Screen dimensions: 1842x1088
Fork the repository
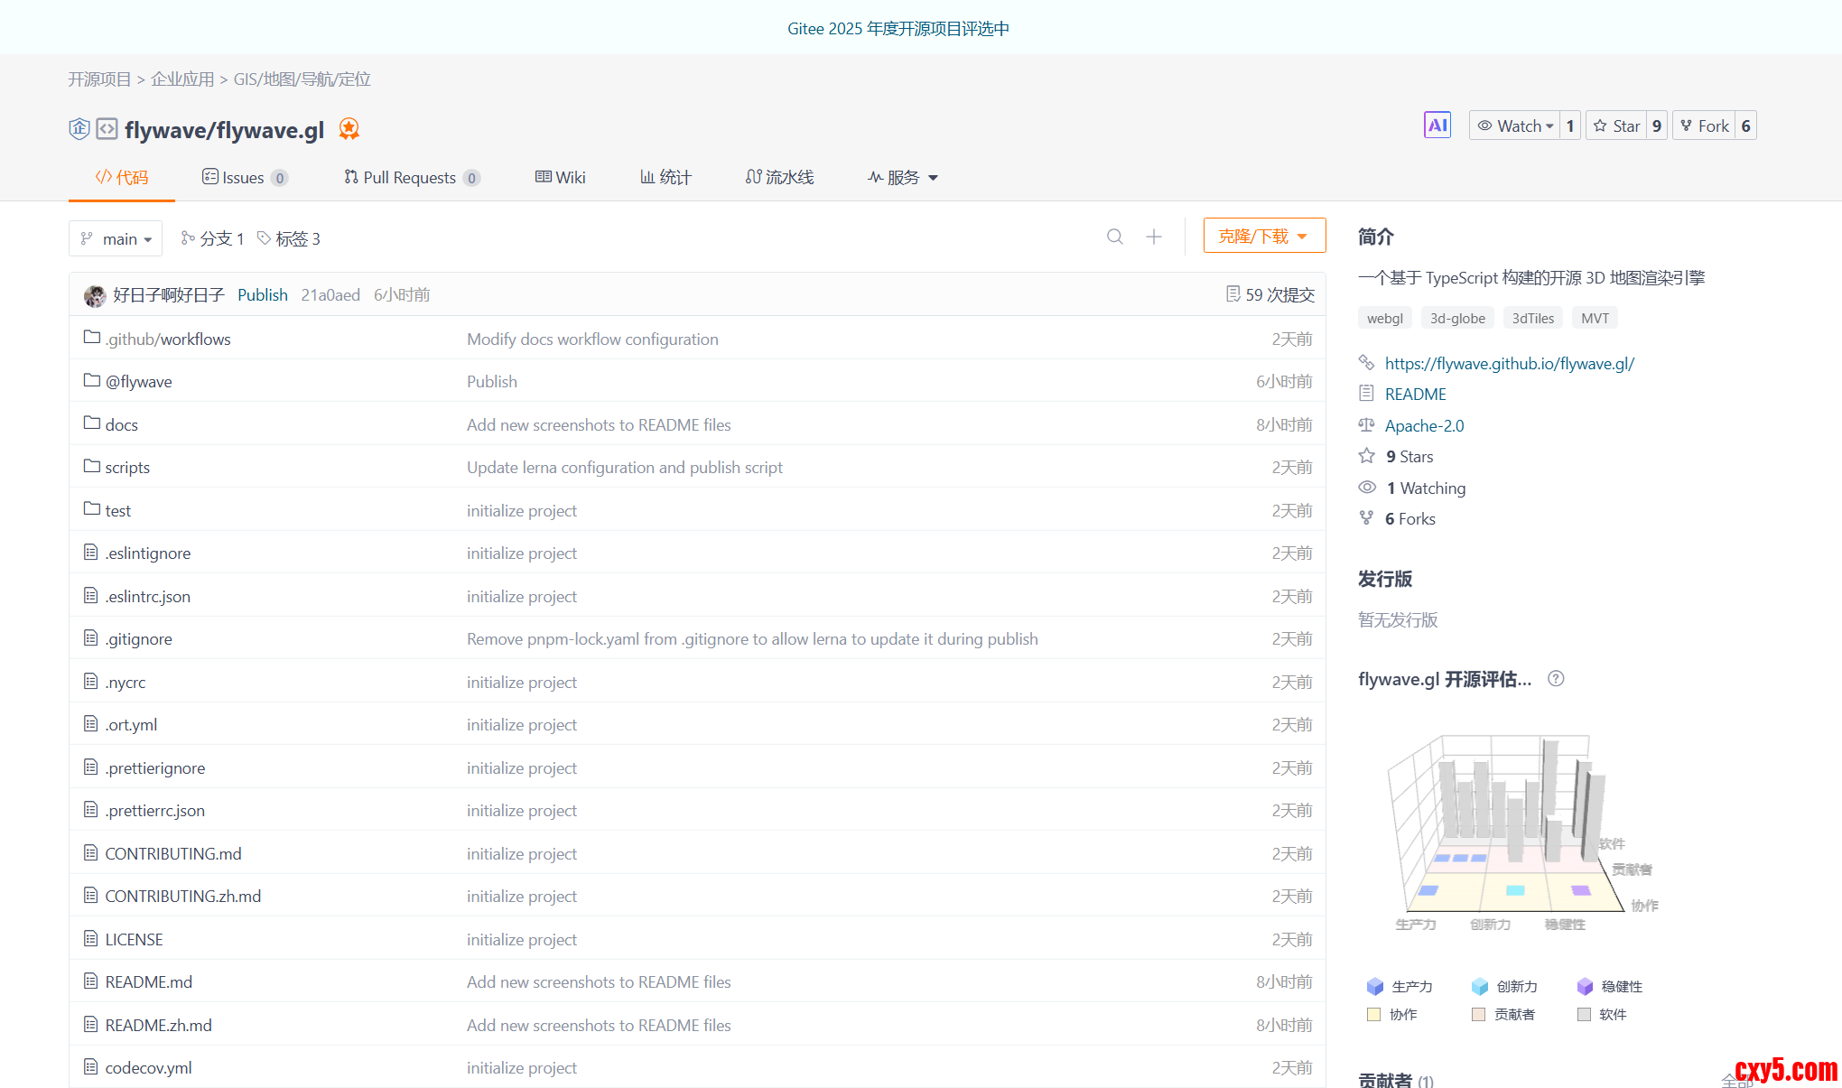[x=1704, y=126]
